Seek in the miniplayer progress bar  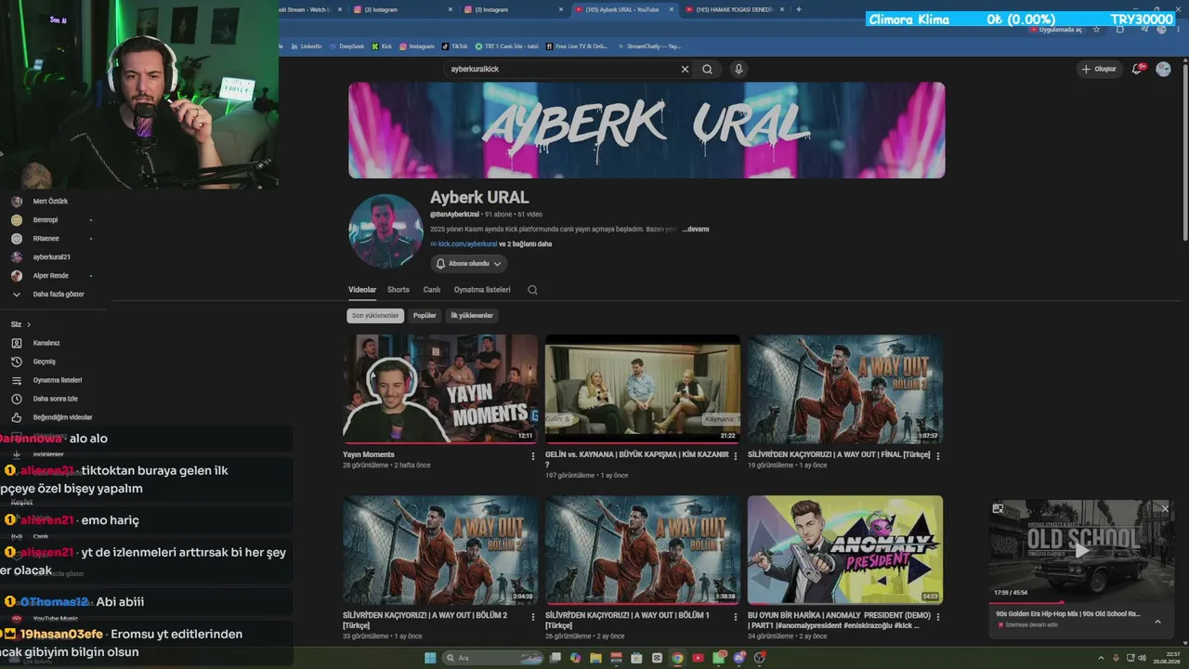tap(1081, 603)
